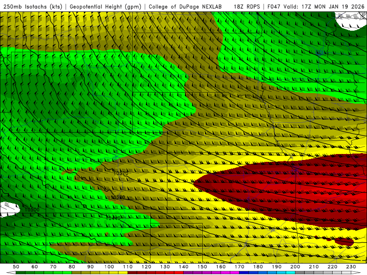Click the 220 value on the color scale
367x275 pixels.
(333, 267)
